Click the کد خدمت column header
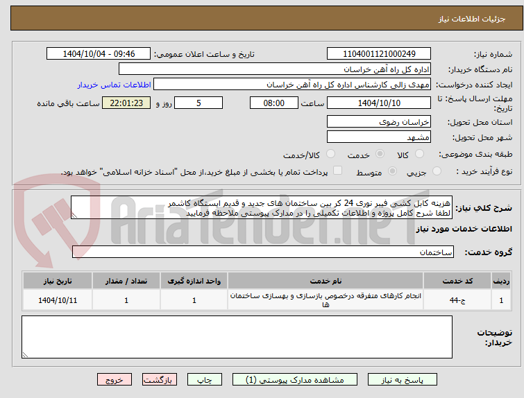The image size is (524, 398). [x=457, y=281]
